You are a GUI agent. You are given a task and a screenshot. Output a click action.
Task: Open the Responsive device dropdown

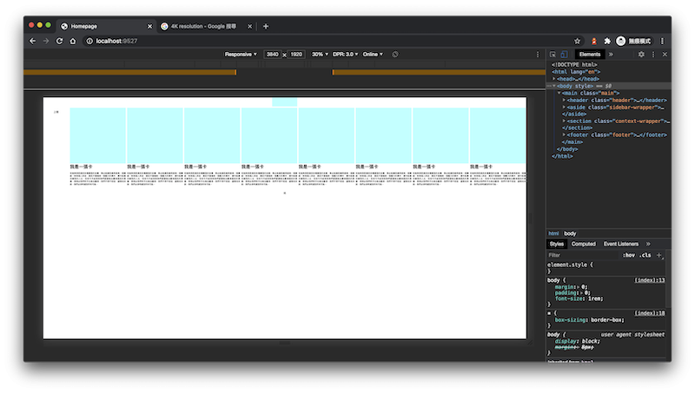241,54
